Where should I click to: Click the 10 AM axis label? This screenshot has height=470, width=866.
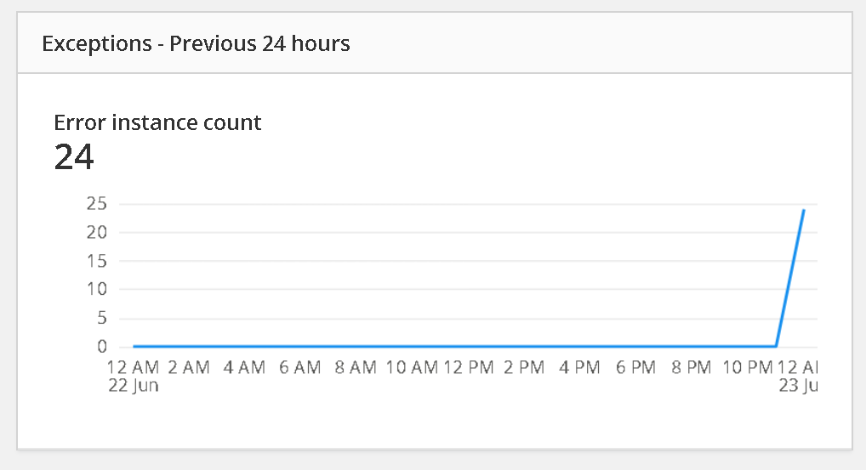pos(412,367)
